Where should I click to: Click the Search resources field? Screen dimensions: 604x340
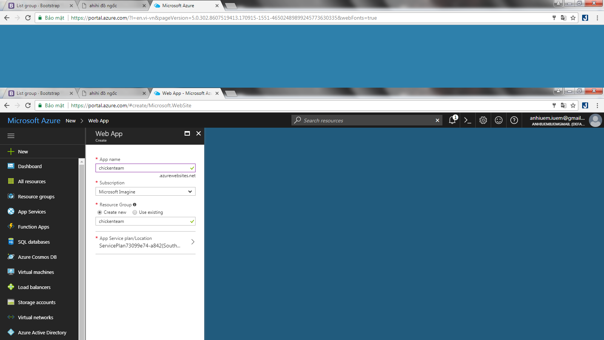tap(366, 121)
